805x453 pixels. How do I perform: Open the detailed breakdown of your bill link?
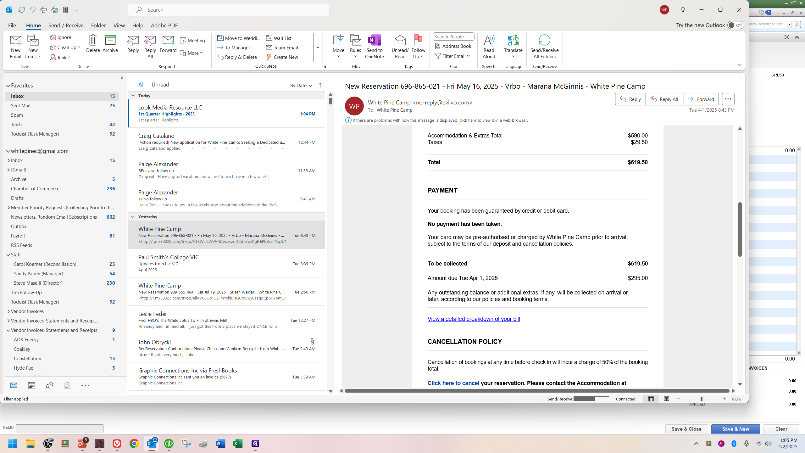tap(474, 319)
